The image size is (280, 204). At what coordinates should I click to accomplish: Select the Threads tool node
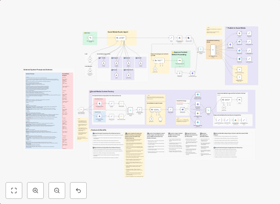coord(117,75)
